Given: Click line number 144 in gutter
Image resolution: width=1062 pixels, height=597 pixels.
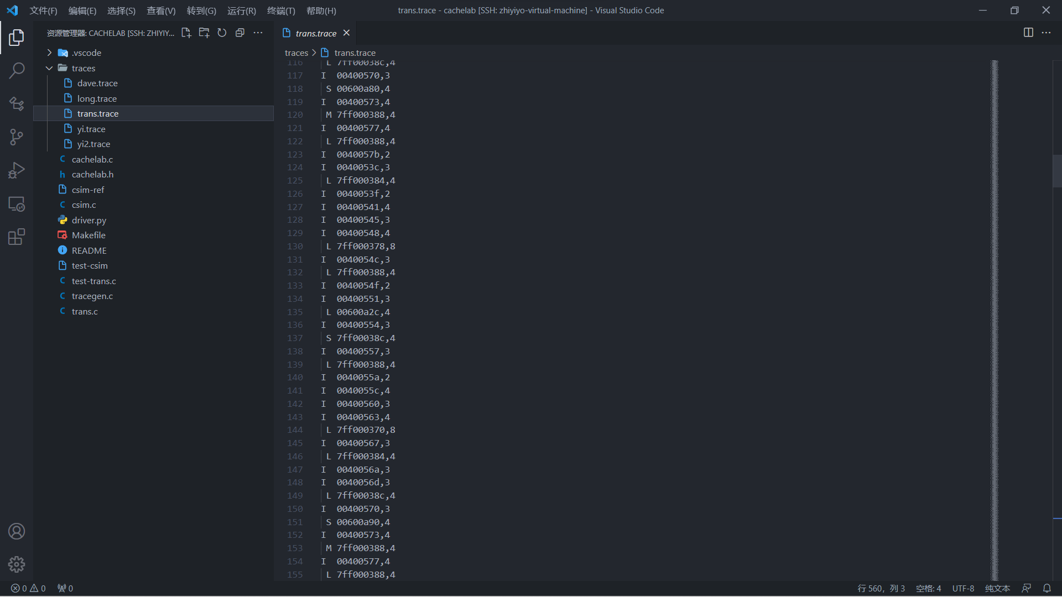Looking at the screenshot, I should tap(295, 430).
